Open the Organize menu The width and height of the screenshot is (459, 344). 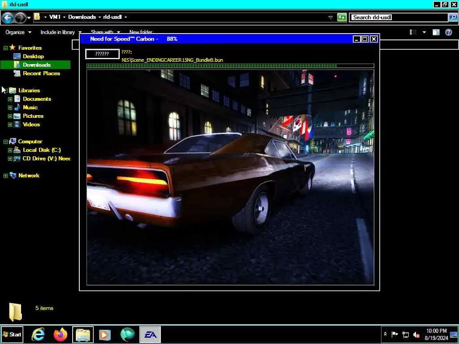pos(18,32)
